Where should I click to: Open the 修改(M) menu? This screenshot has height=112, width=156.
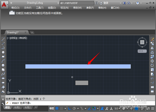(x=77, y=8)
